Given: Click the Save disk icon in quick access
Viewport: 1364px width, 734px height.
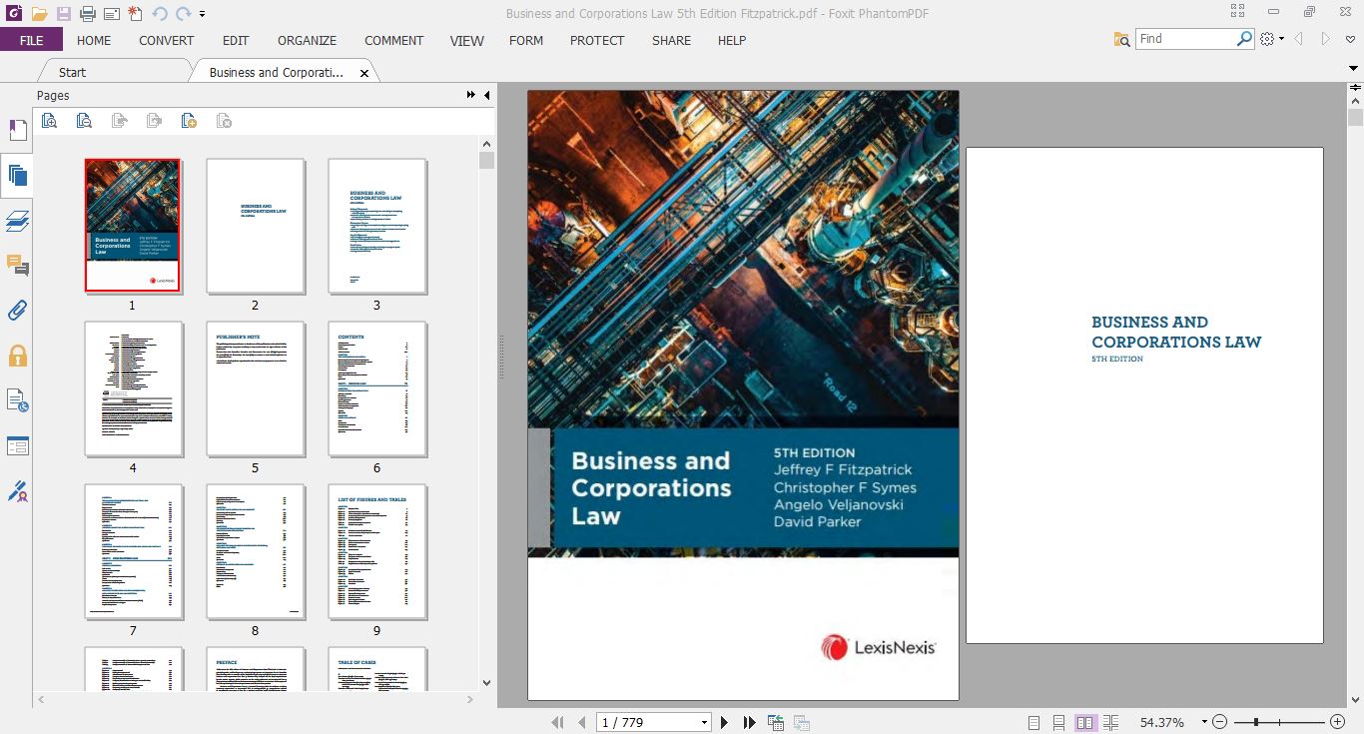Looking at the screenshot, I should pos(63,14).
